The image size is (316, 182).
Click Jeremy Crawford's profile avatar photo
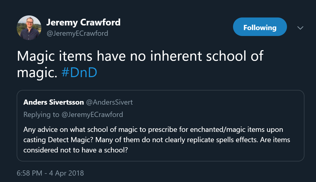coord(29,28)
